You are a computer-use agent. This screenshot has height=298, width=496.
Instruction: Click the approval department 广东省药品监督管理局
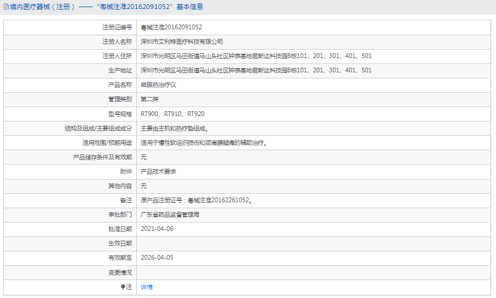[170, 214]
